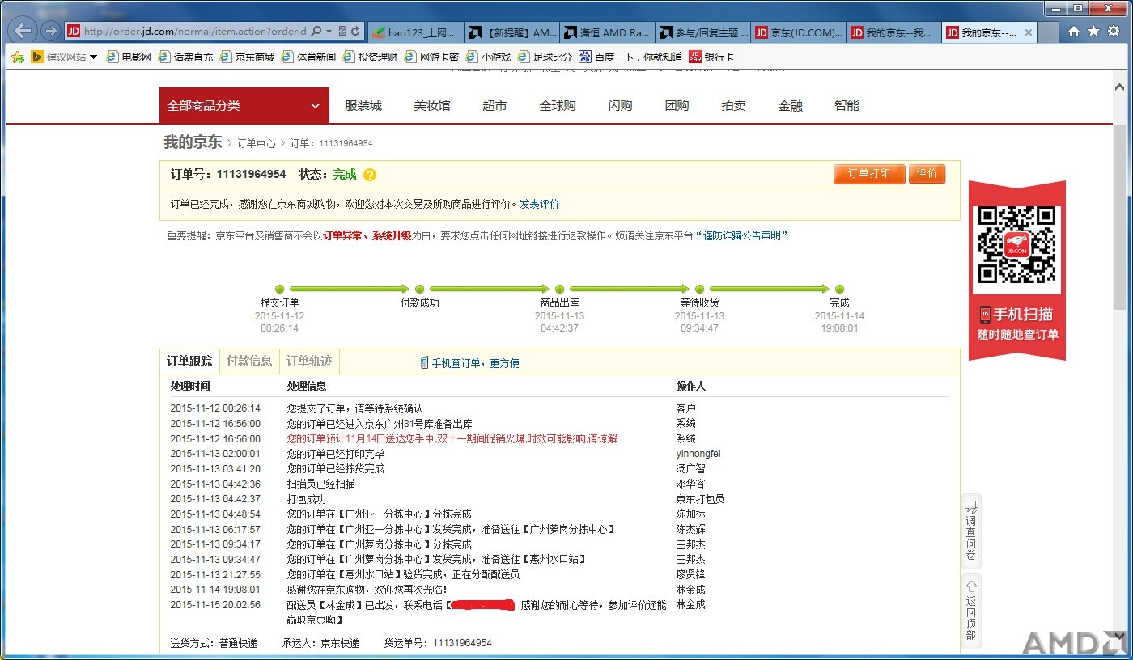Screen dimensions: 1133x660
Task: Click the browser address bar URL
Action: click(x=194, y=32)
